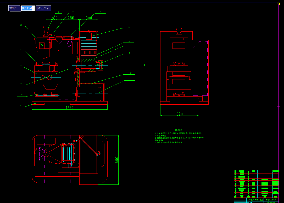This screenshot has width=284, height=203.
Task: Click part callout number 14
Action: (21, 94)
